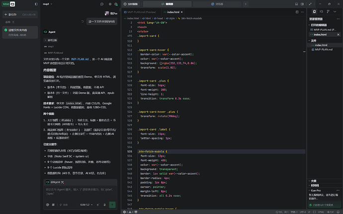Viewport: 343px width, 214px height.
Task: Open 资源管理器 panel more actions ellipsis
Action: (338, 19)
